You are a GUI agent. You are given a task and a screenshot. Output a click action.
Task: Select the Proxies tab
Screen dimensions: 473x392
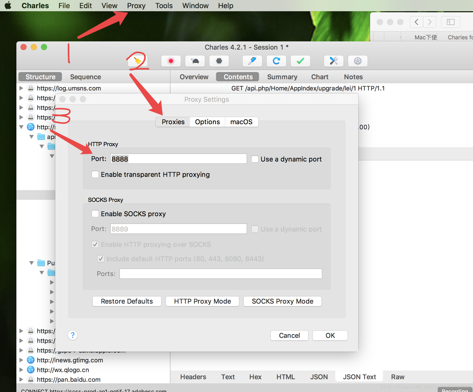tap(173, 122)
